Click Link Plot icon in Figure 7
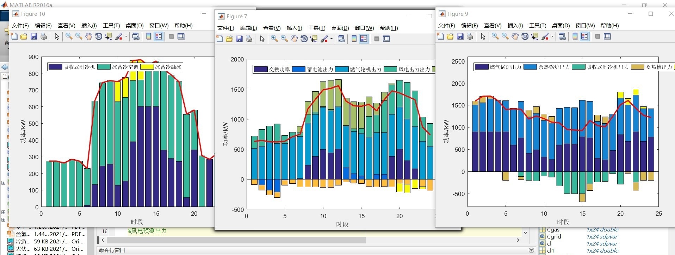Screen dimensions: 675x255 coord(341,39)
